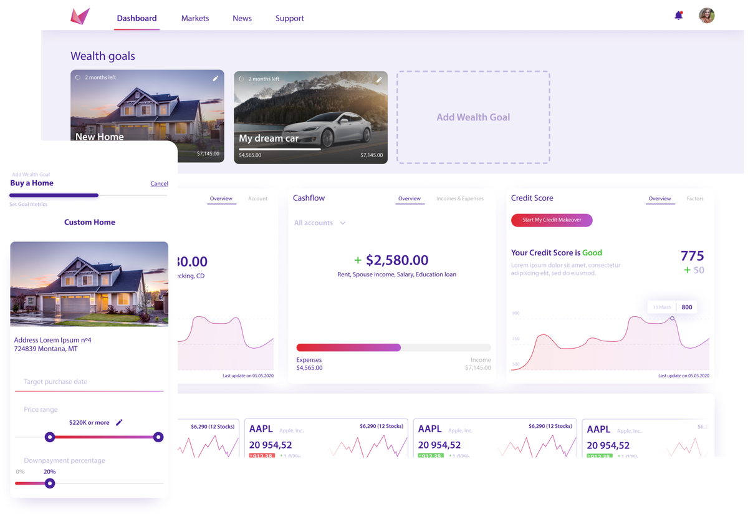Open the first AAPL stock card
The image size is (748, 524).
click(x=326, y=438)
